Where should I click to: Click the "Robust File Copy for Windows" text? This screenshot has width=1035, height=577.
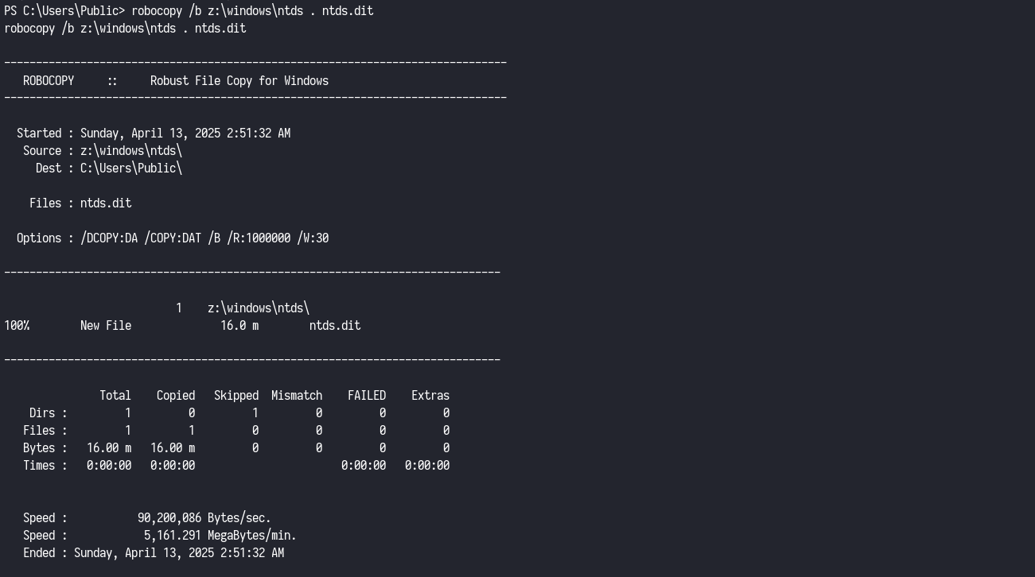click(x=239, y=81)
